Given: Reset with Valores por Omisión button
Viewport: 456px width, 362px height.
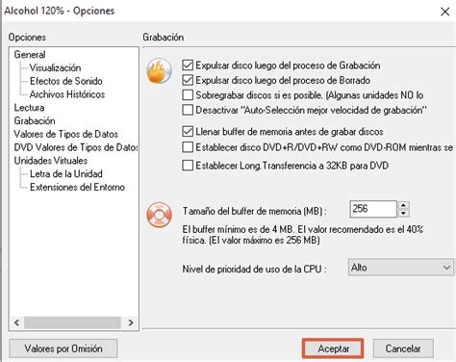Looking at the screenshot, I should 63,349.
